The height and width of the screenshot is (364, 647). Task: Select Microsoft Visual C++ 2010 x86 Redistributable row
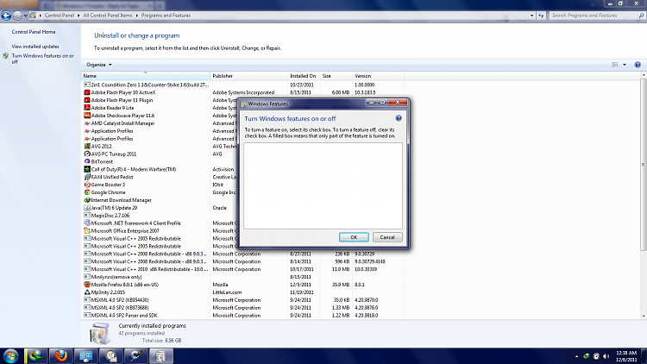pyautogui.click(x=242, y=269)
